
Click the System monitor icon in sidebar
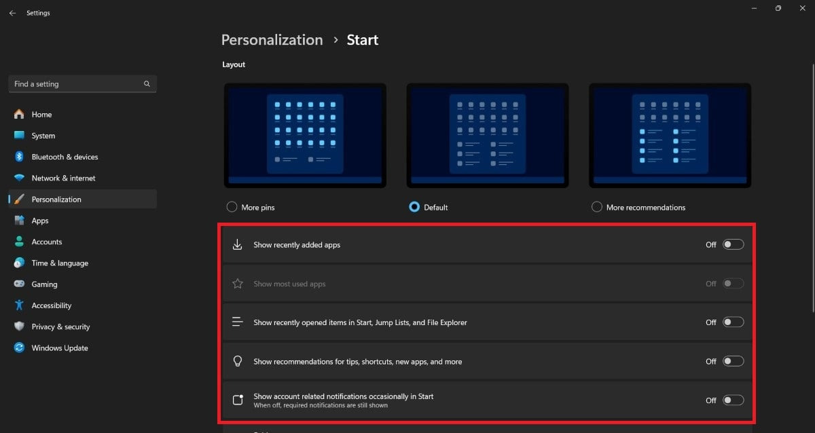pyautogui.click(x=19, y=136)
